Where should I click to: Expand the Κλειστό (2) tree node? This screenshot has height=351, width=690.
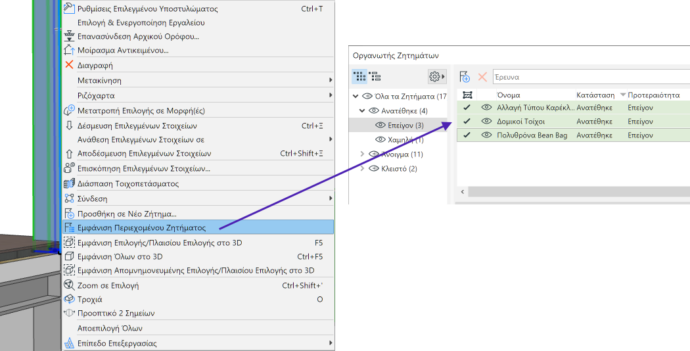[x=362, y=168]
